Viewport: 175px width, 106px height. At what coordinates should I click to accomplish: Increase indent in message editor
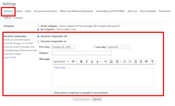pos(141,61)
